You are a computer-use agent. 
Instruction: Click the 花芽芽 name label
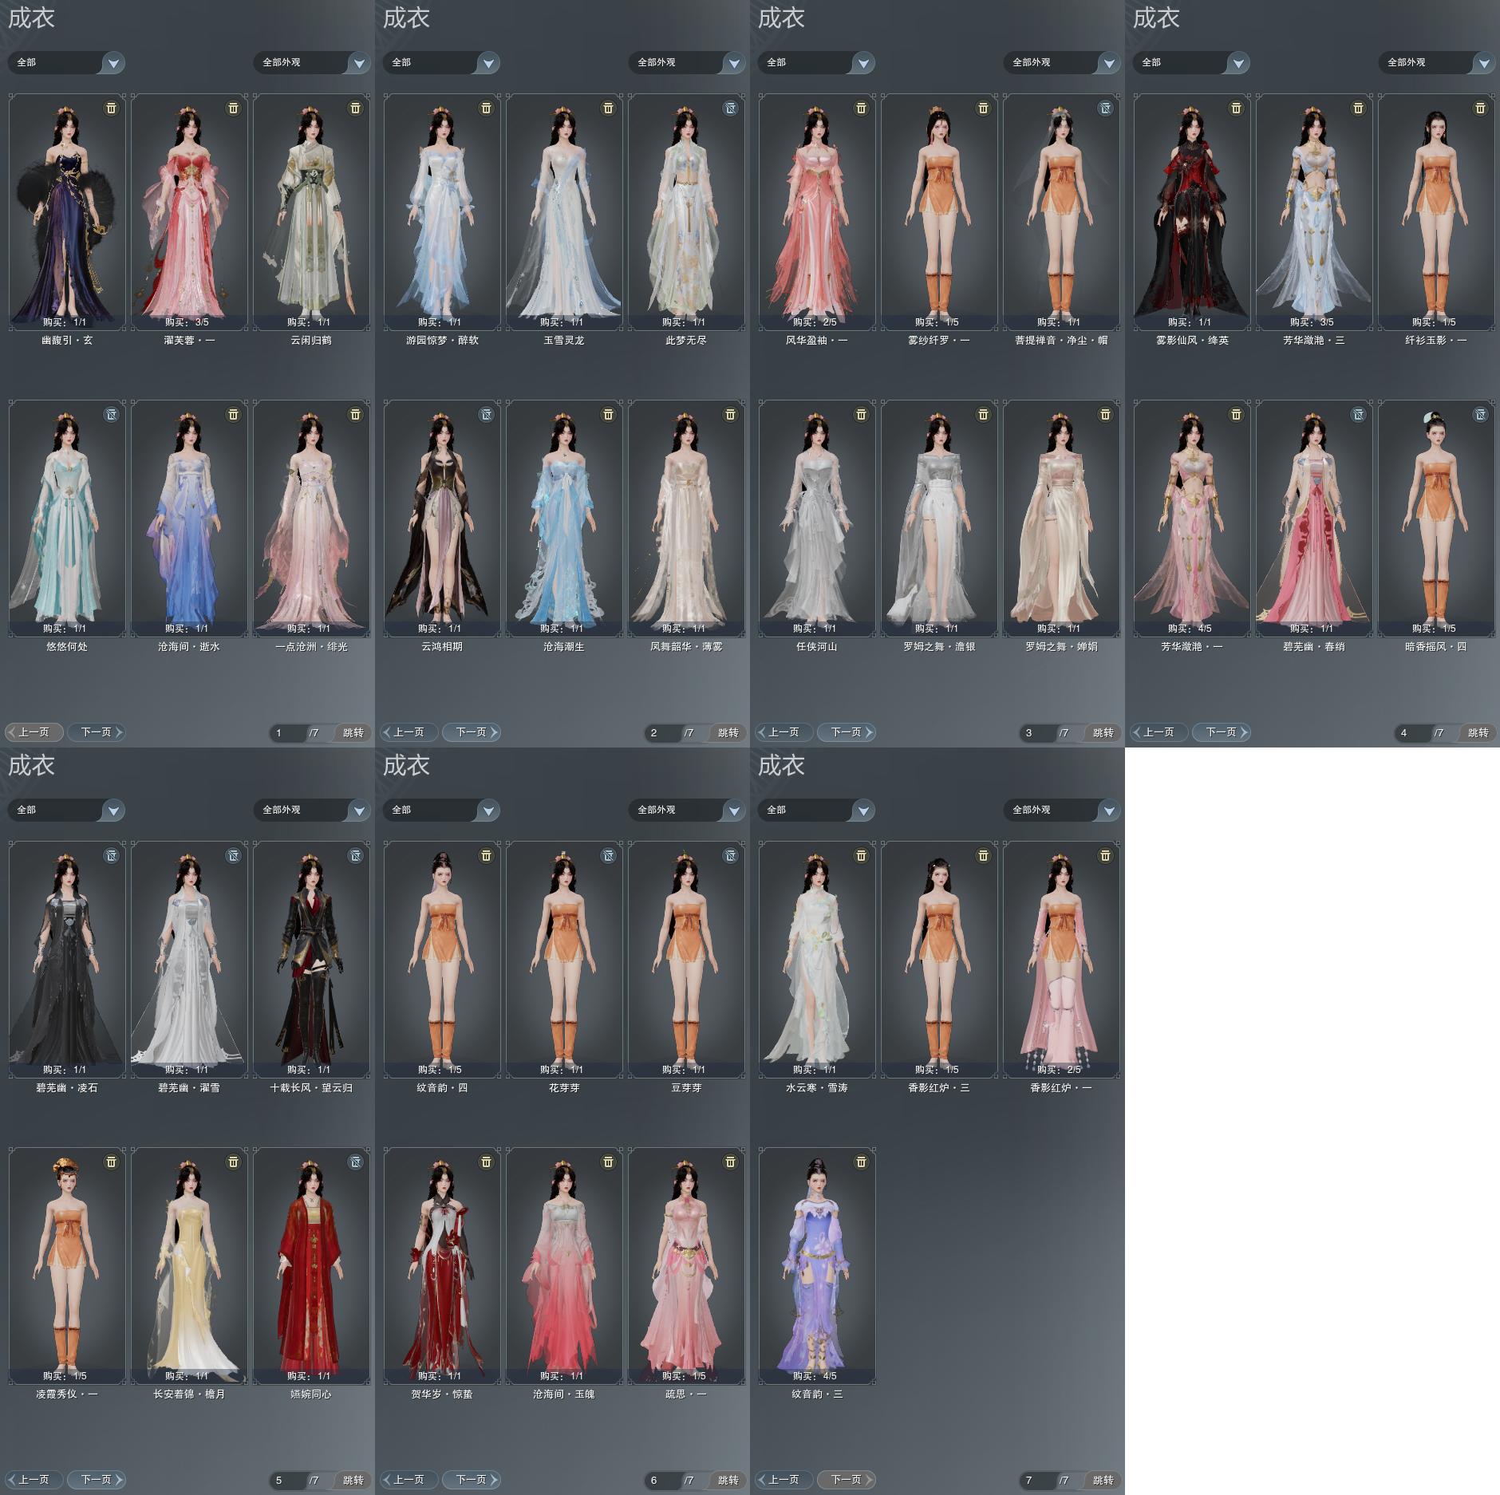pyautogui.click(x=564, y=1087)
